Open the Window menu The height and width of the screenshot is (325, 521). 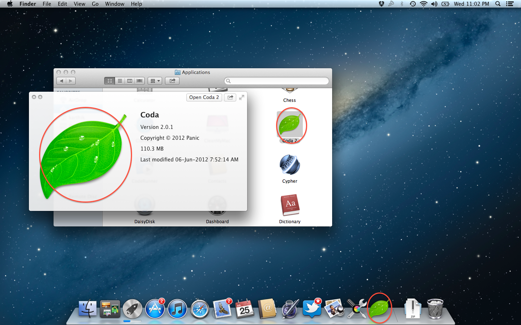115,4
